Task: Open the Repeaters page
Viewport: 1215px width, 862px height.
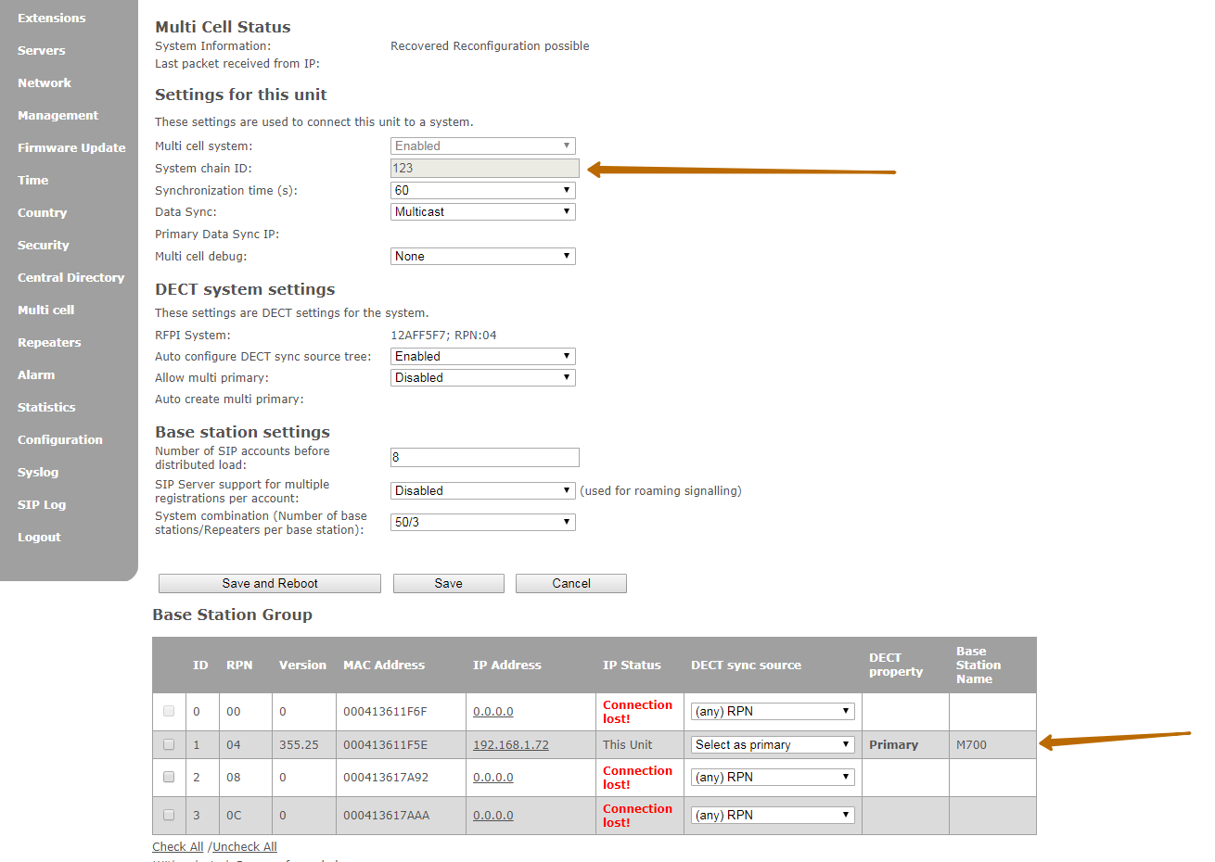Action: pyautogui.click(x=49, y=342)
